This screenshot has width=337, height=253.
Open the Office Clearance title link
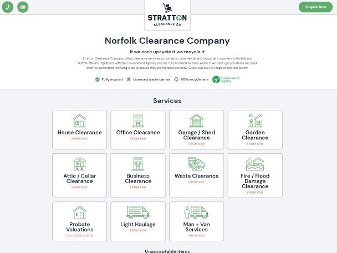pos(138,133)
